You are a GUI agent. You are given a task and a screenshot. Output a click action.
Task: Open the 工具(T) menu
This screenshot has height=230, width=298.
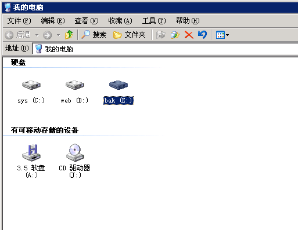click(154, 21)
